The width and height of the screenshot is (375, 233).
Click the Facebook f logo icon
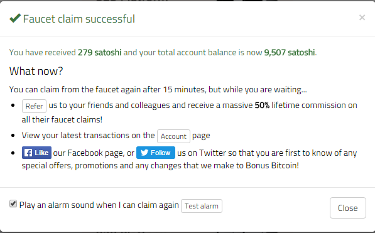[x=28, y=153]
